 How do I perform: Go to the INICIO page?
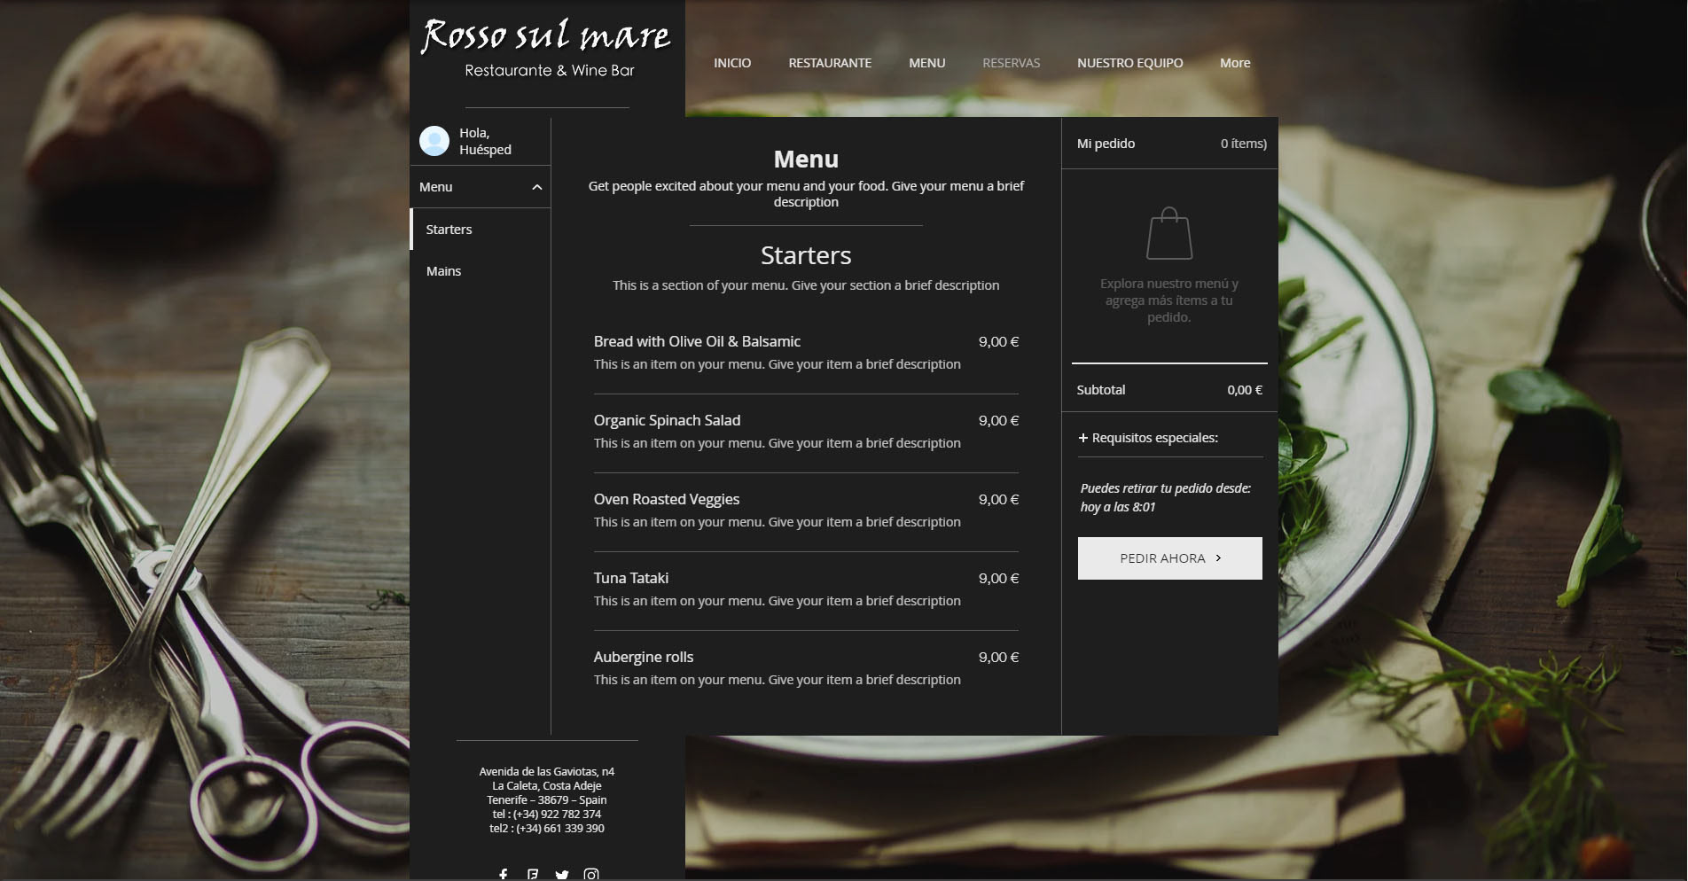pos(732,63)
